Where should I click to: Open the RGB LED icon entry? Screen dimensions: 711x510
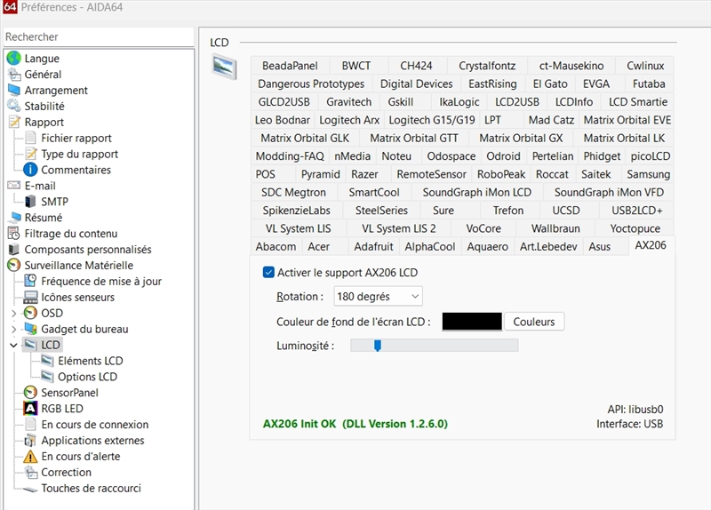pos(30,409)
